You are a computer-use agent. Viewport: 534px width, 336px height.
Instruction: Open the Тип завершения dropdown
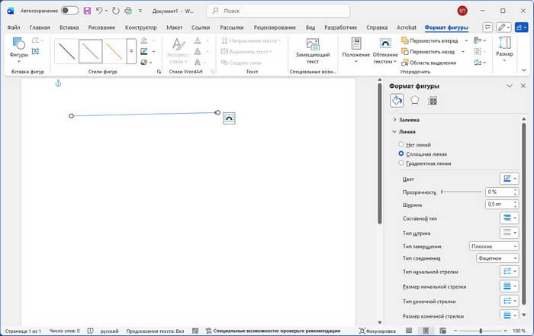coord(494,247)
